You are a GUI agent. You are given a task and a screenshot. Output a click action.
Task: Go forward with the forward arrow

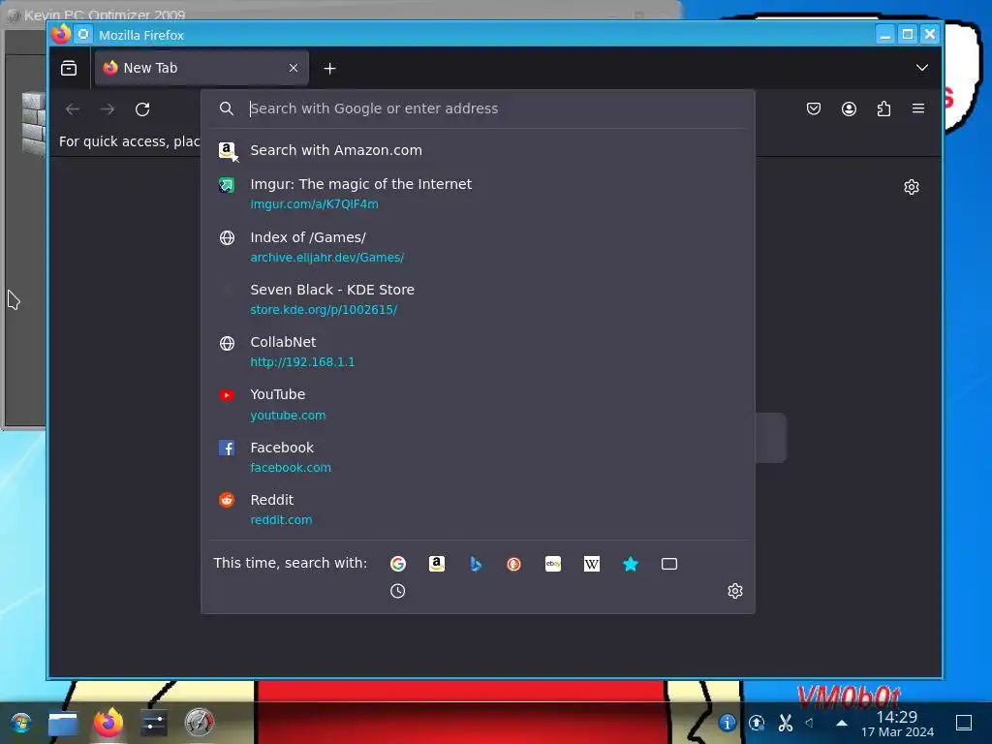(108, 108)
